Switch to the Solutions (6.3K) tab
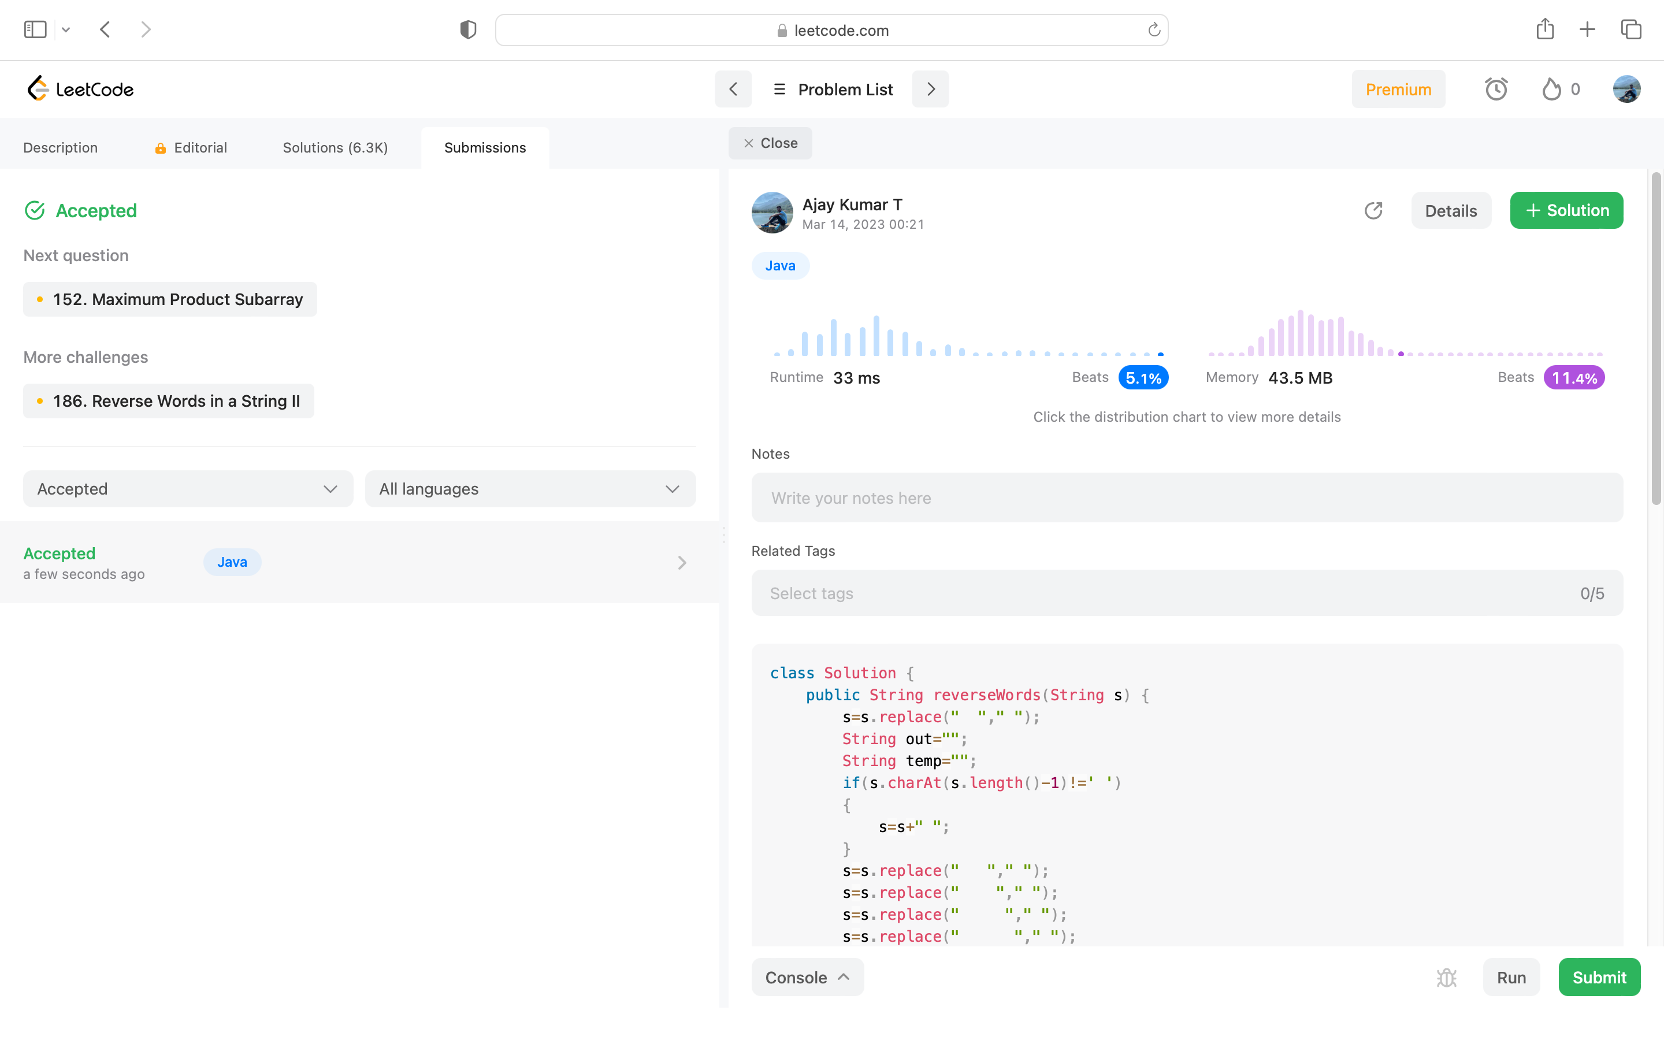The width and height of the screenshot is (1664, 1040). pyautogui.click(x=335, y=148)
